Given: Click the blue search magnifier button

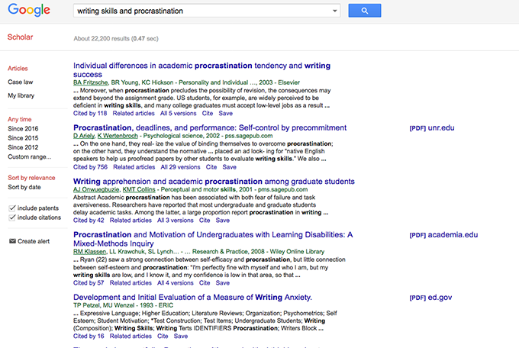Looking at the screenshot, I should pos(364,11).
